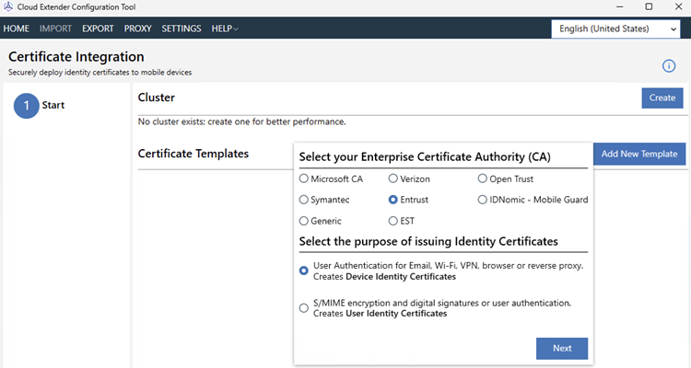Choose Verizon as certificate authority
The width and height of the screenshot is (691, 368).
[x=393, y=178]
